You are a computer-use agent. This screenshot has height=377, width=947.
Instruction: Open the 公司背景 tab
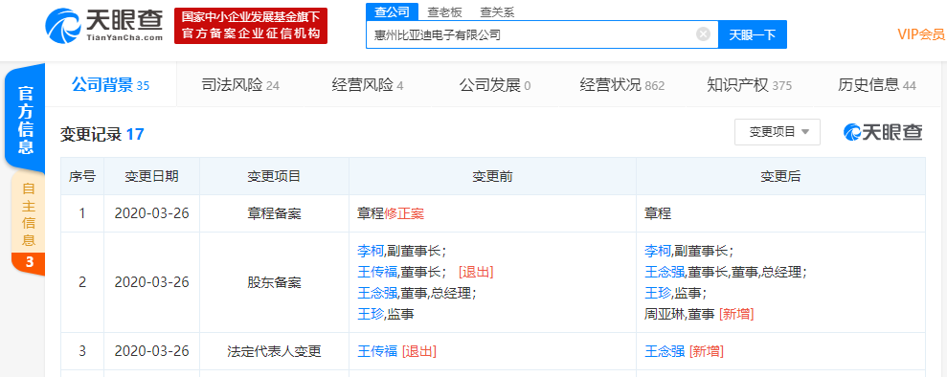110,85
